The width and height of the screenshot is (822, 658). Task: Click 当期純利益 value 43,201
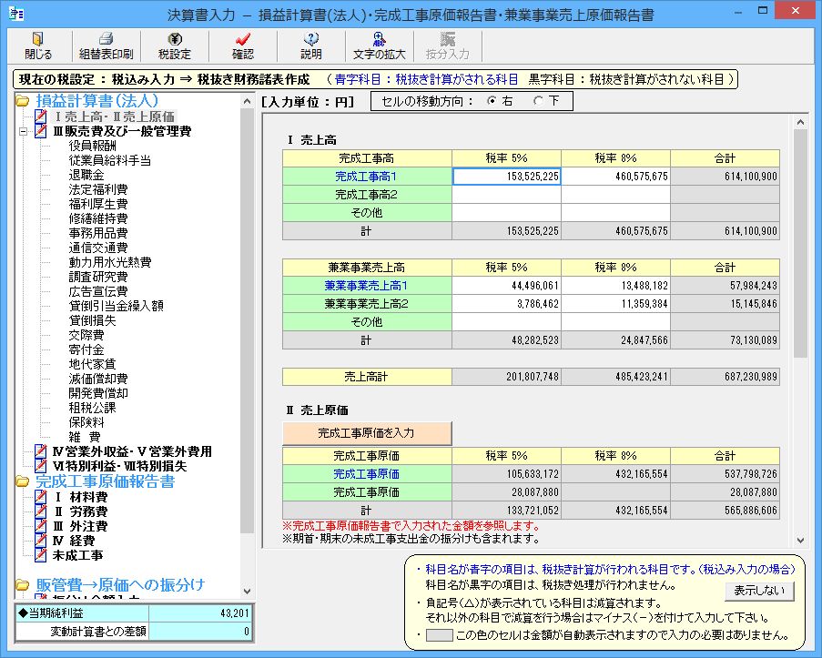[201, 612]
